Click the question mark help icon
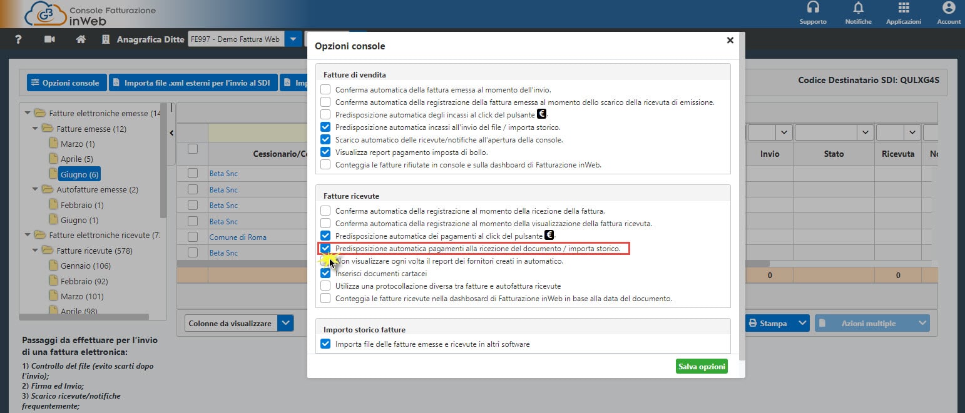 tap(18, 39)
